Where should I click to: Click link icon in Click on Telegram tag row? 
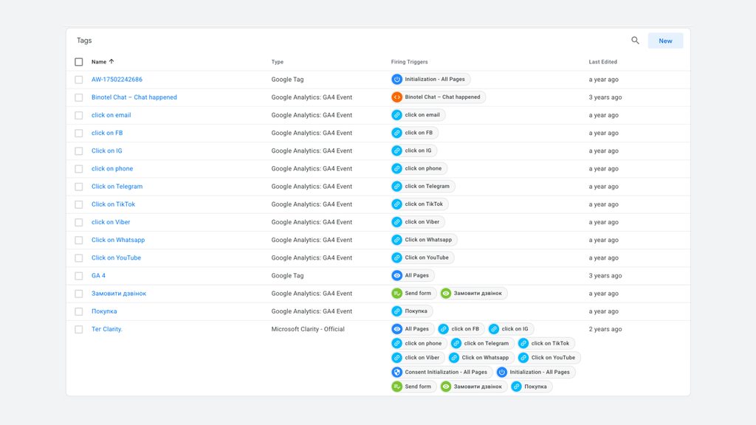point(396,186)
